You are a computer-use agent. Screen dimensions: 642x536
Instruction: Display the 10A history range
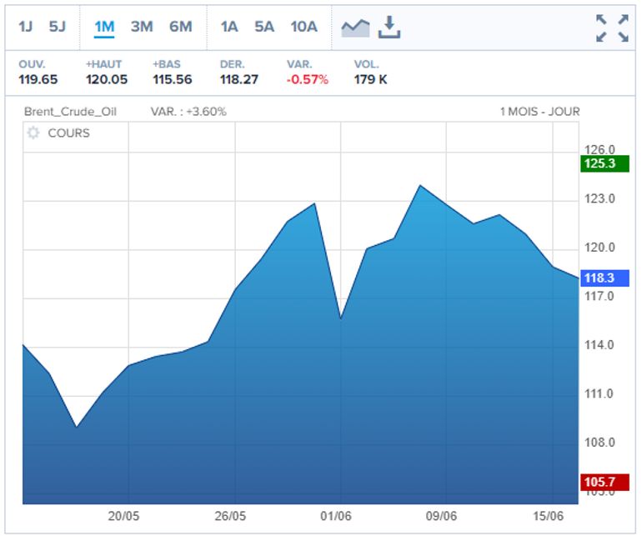coord(303,27)
